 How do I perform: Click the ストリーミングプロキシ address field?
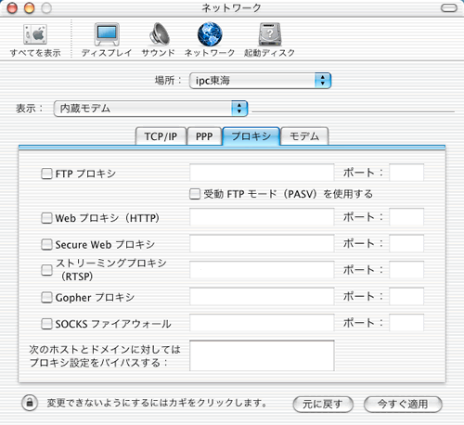pyautogui.click(x=262, y=270)
